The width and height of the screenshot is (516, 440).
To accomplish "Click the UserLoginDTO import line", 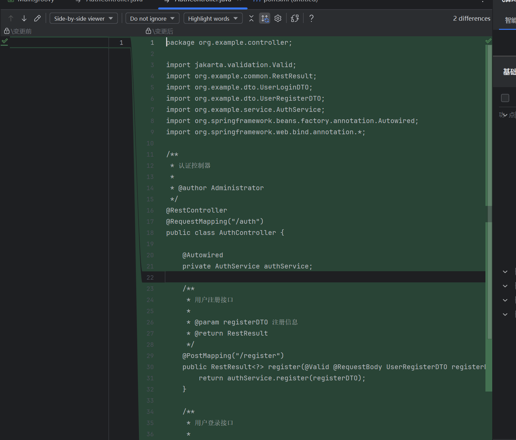I will 239,87.
